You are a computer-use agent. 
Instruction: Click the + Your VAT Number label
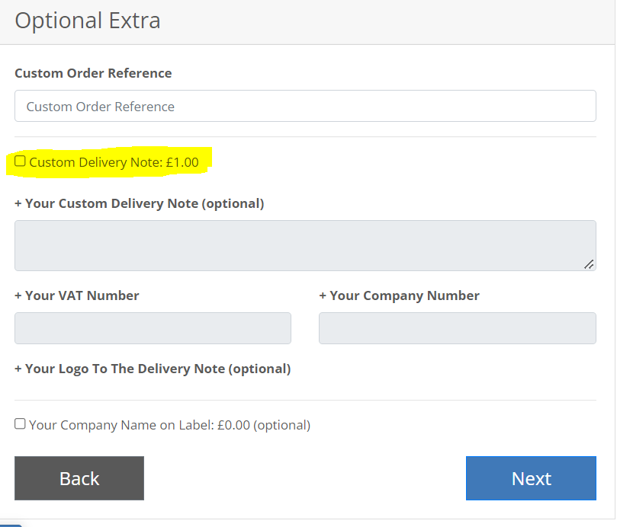coord(77,295)
